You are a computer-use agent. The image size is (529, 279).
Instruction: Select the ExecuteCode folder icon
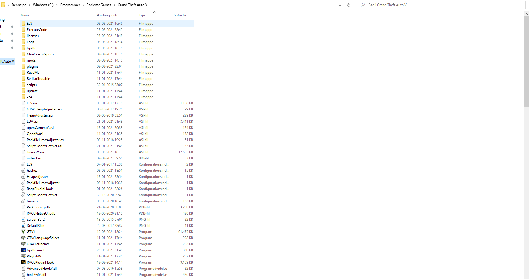pos(23,29)
